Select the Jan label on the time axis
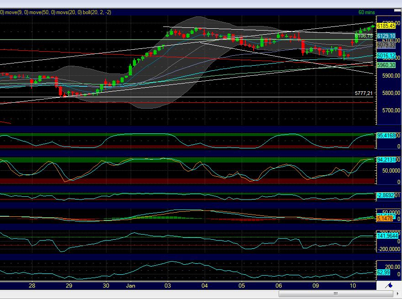 click(x=131, y=285)
